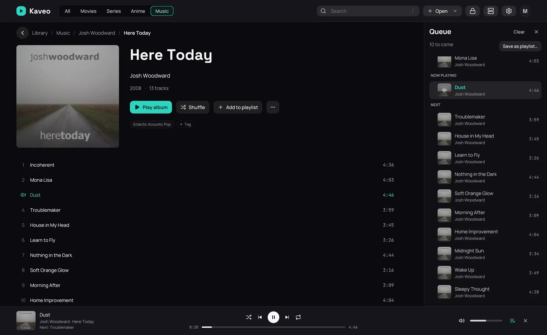The height and width of the screenshot is (335, 547).
Task: Open the server/library panel icon
Action: [x=491, y=11]
